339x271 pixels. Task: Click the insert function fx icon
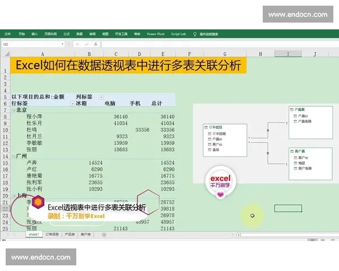tap(95, 44)
